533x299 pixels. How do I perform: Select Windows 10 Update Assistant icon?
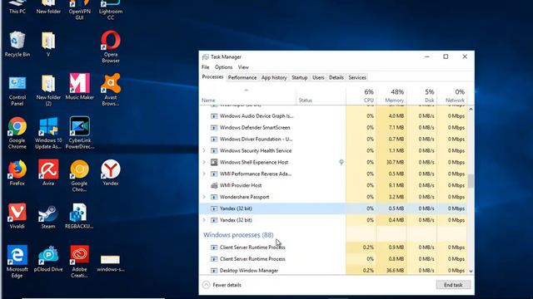[48, 133]
